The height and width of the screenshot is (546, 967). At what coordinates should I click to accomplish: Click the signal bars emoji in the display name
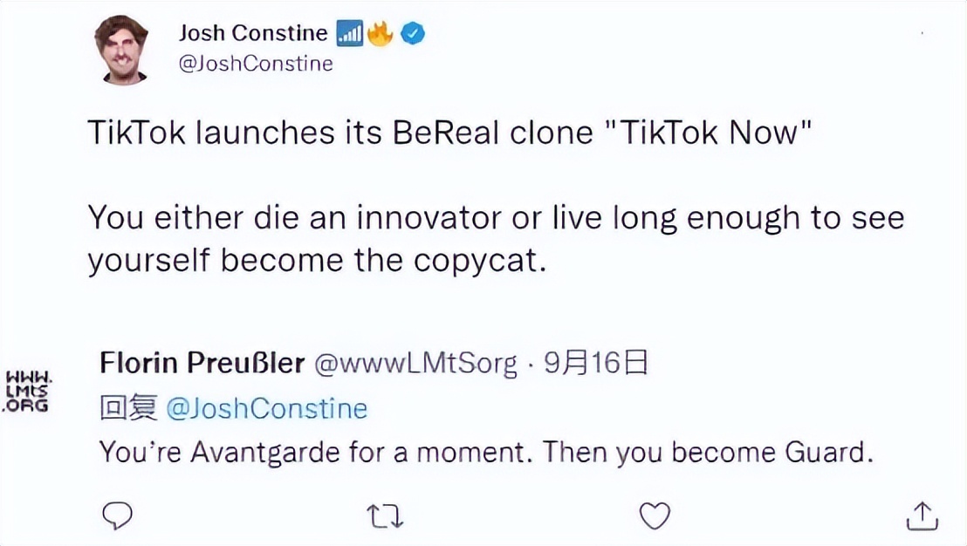pyautogui.click(x=349, y=31)
